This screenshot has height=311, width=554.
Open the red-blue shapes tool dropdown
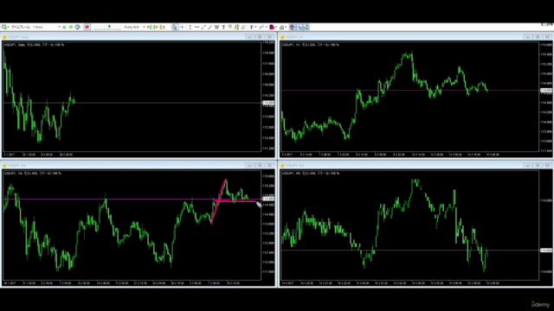coord(273,27)
